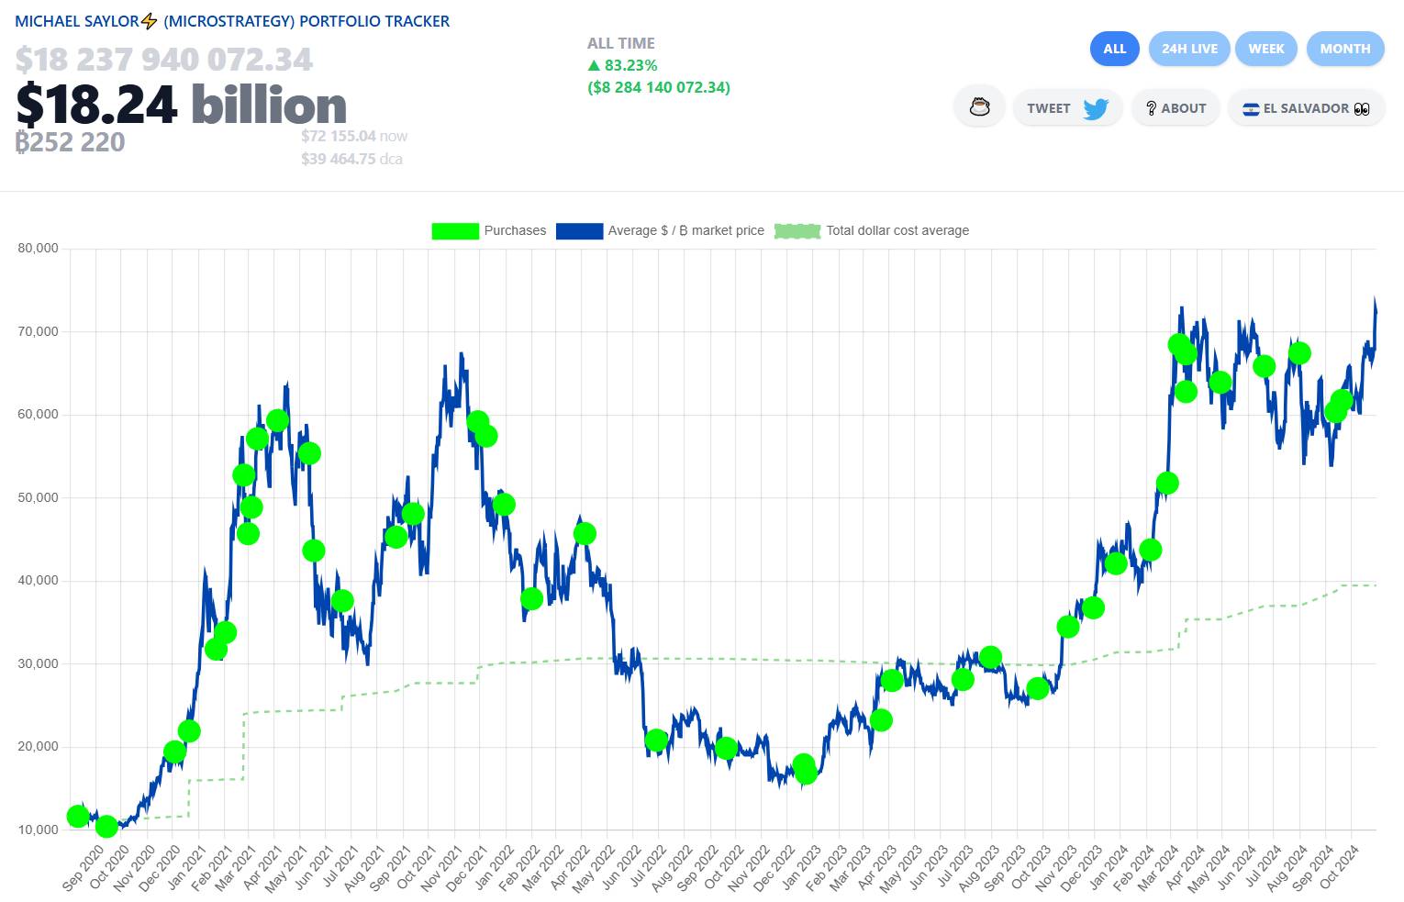Image resolution: width=1404 pixels, height=902 pixels.
Task: Click the 83.23% all time gain
Action: [x=622, y=65]
